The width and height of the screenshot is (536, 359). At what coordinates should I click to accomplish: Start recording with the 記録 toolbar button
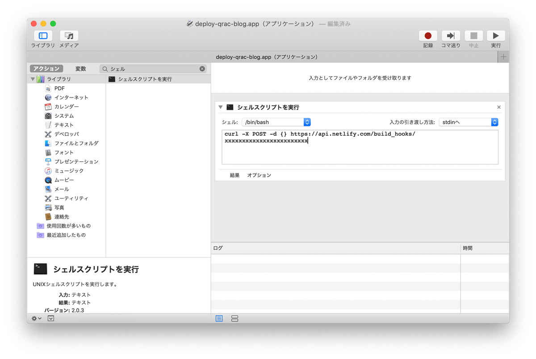click(427, 35)
